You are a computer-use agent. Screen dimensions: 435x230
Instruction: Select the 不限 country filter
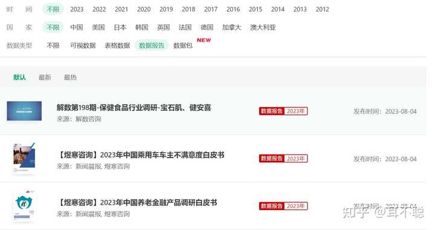coord(53,27)
